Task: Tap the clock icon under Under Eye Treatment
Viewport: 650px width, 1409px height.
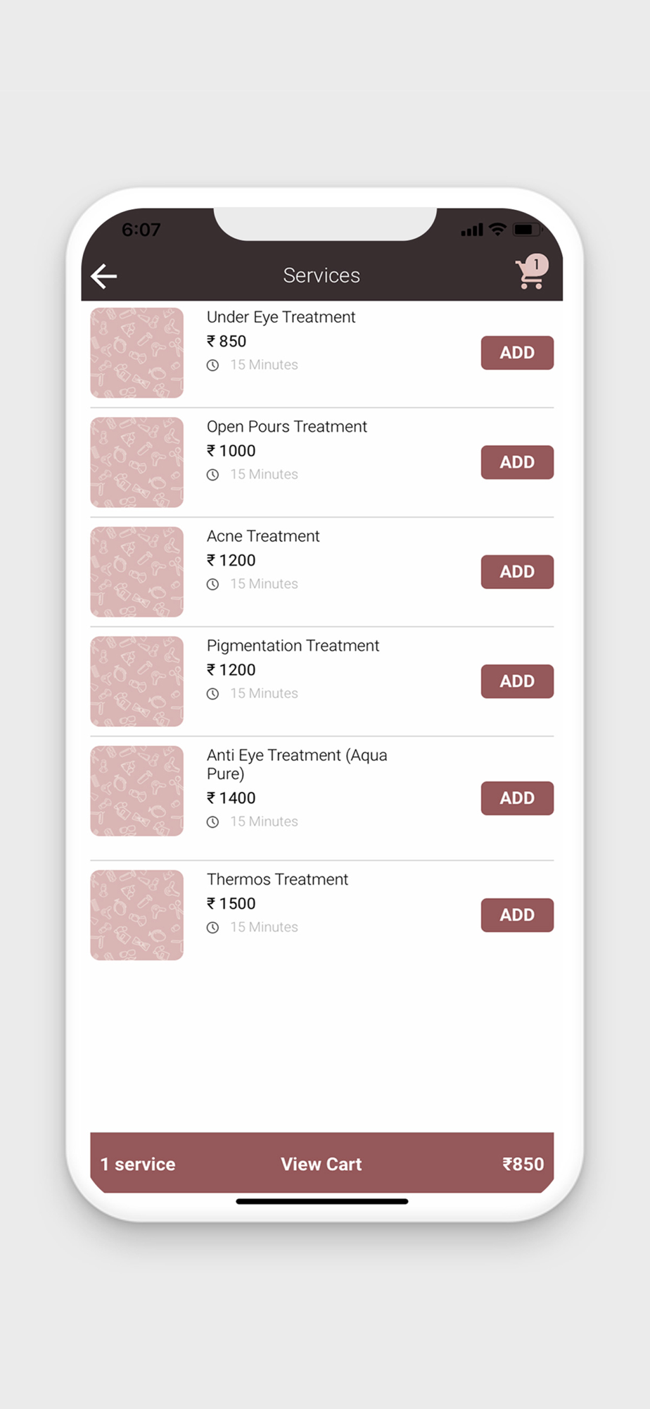Action: (212, 365)
